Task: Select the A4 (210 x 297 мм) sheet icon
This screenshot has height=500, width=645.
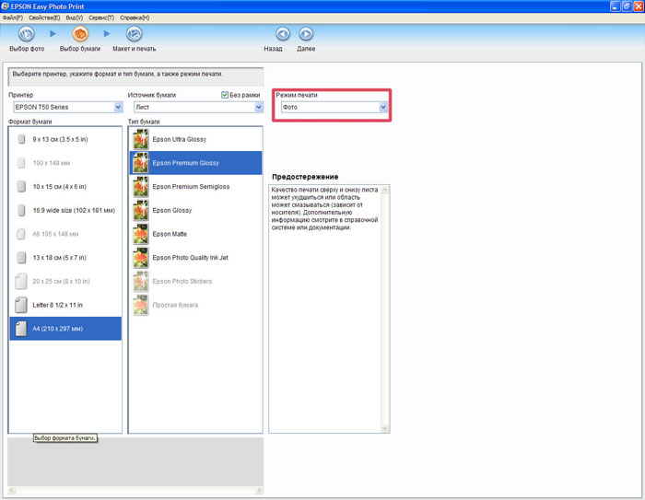Action: tap(21, 329)
